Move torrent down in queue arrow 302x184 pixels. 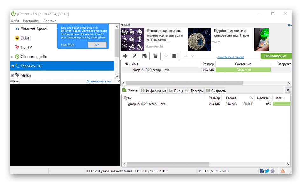click(192, 56)
